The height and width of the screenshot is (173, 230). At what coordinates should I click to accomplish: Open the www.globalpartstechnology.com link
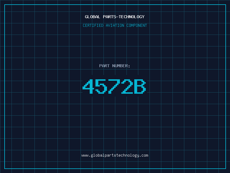pyautogui.click(x=115, y=155)
